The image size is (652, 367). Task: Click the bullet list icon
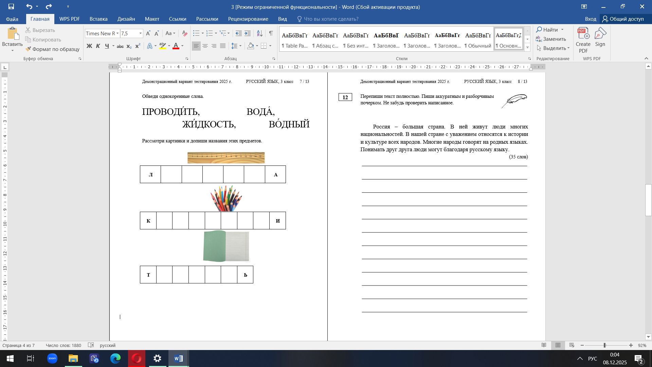click(x=196, y=33)
